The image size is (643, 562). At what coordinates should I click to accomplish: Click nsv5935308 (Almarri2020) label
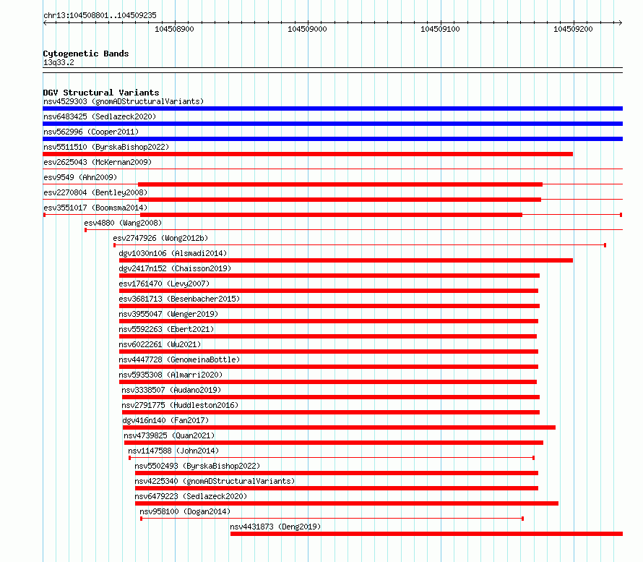click(x=171, y=375)
